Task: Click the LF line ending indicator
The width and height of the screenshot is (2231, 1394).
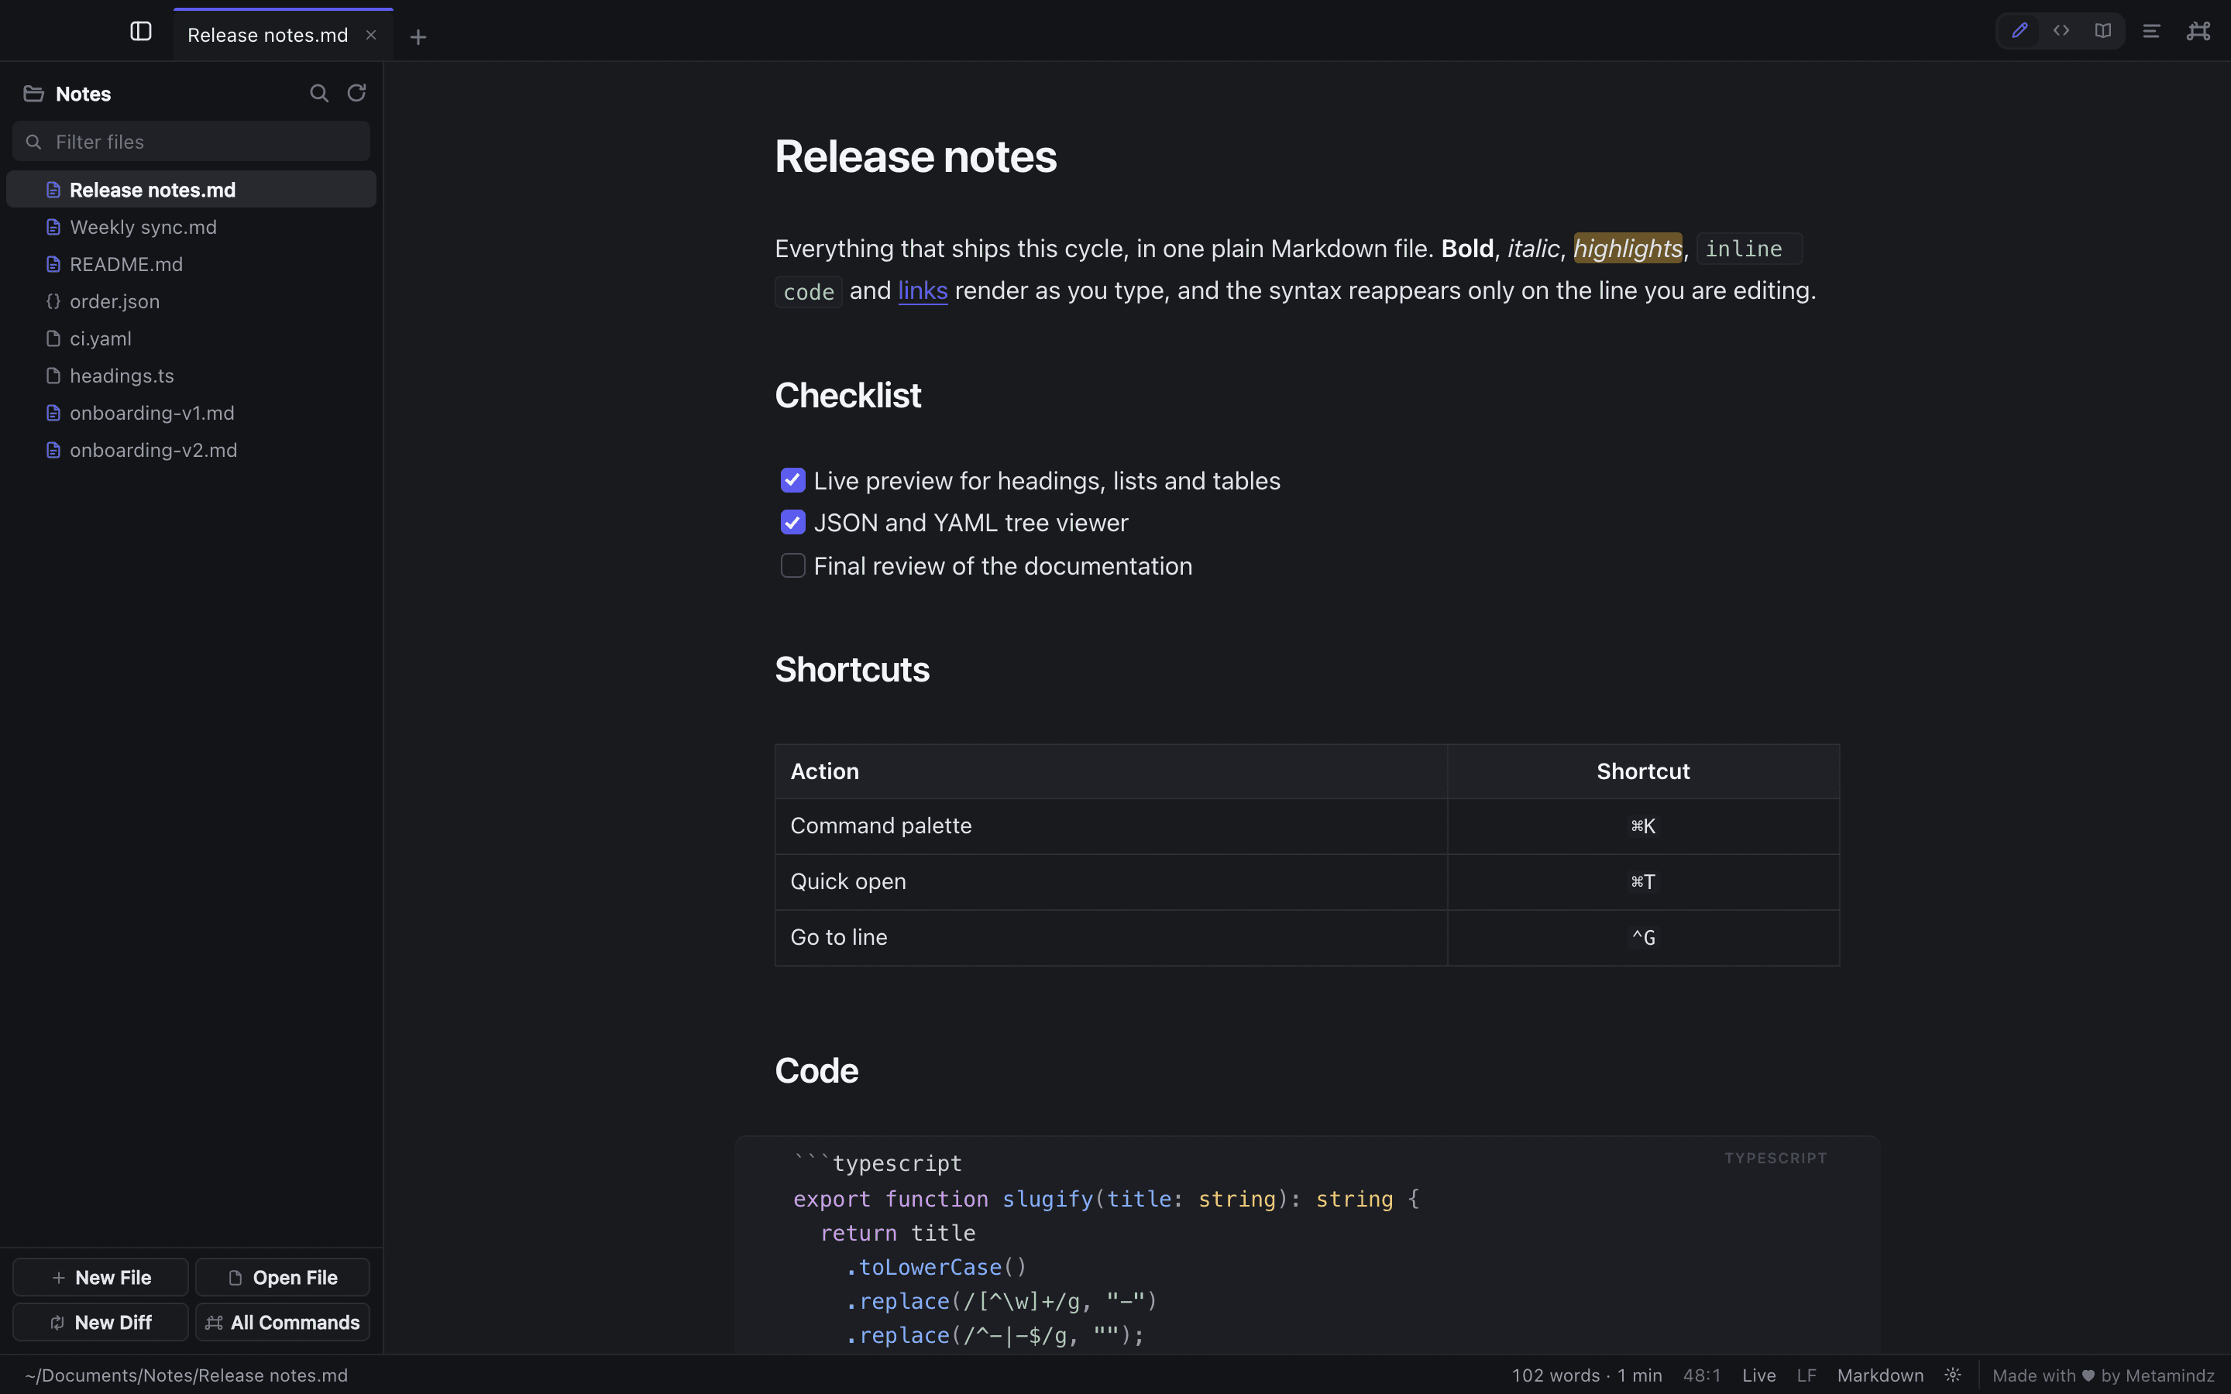Action: pyautogui.click(x=1806, y=1375)
